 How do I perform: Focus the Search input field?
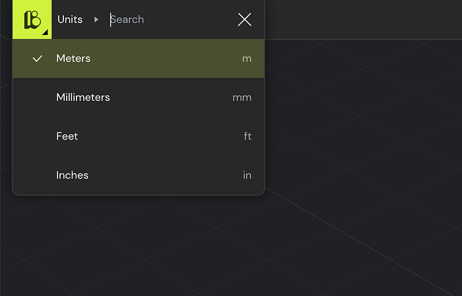click(x=170, y=19)
